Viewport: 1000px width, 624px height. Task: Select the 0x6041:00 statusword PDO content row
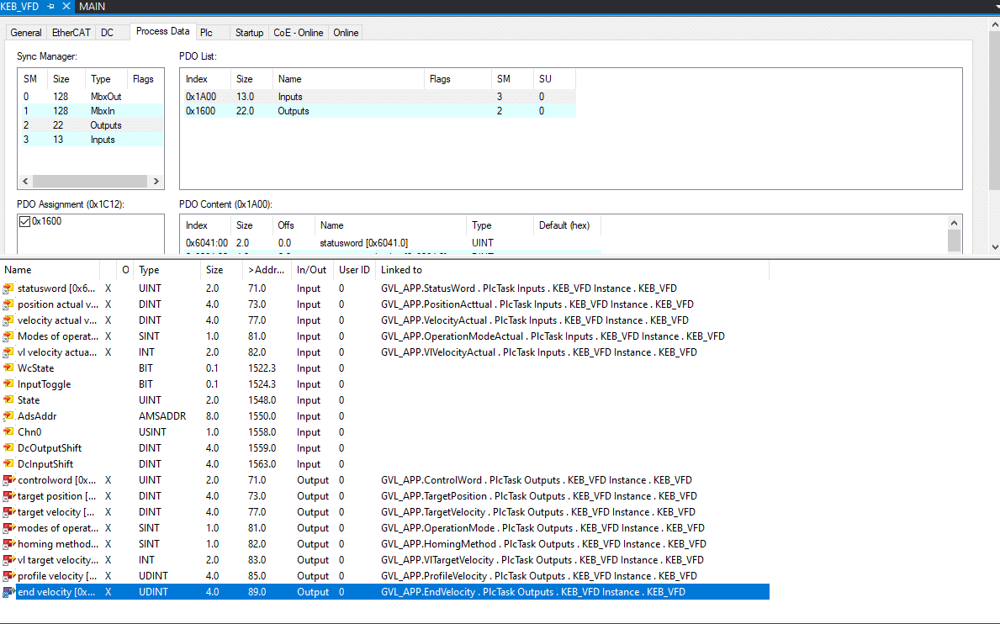pos(391,243)
